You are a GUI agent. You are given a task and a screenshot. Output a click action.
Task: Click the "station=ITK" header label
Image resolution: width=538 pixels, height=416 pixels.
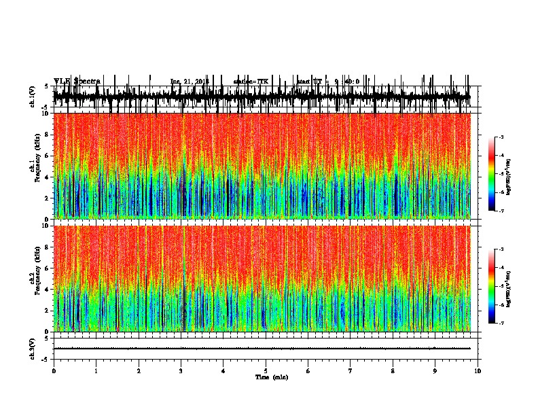tap(251, 82)
